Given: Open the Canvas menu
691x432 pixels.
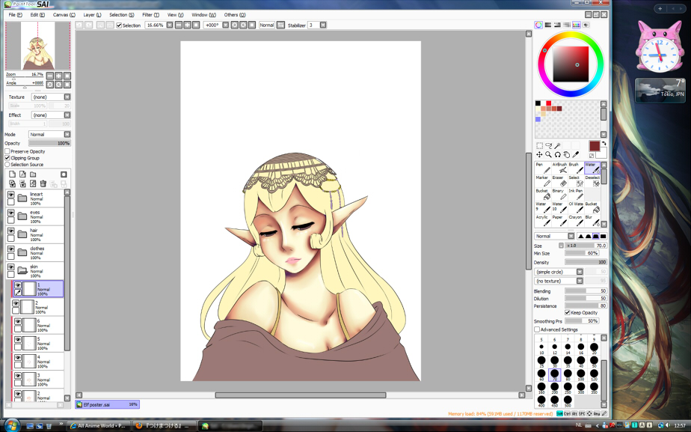Looking at the screenshot, I should coord(64,15).
